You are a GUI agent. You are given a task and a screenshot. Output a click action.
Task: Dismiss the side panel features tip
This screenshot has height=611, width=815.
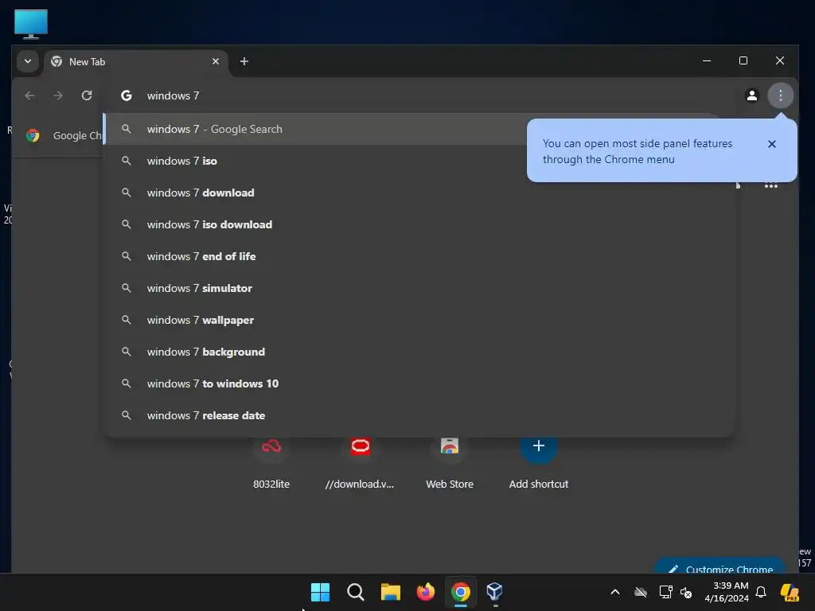pyautogui.click(x=772, y=144)
